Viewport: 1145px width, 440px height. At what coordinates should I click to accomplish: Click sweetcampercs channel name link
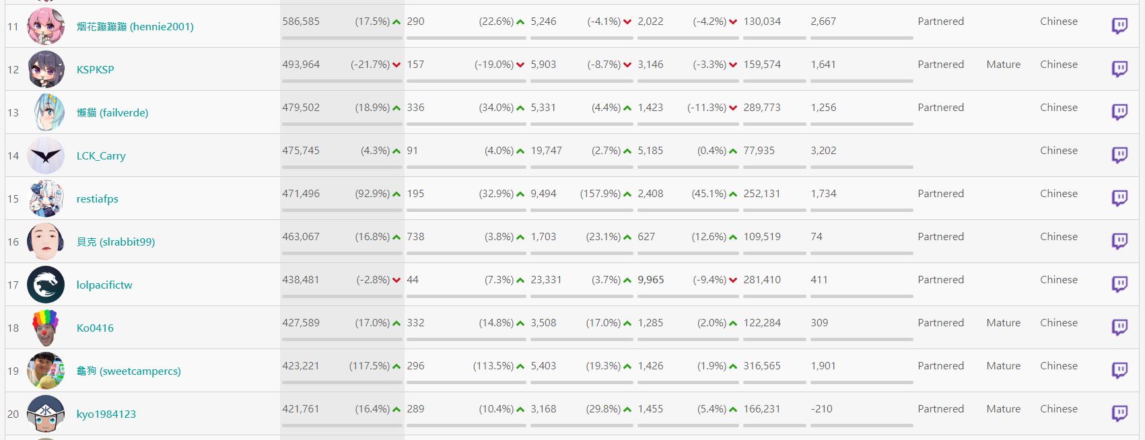tap(129, 371)
